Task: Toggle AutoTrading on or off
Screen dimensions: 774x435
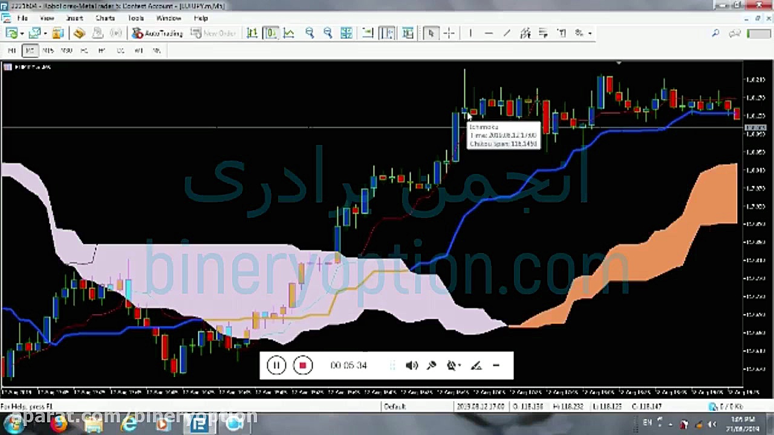Action: pos(157,33)
